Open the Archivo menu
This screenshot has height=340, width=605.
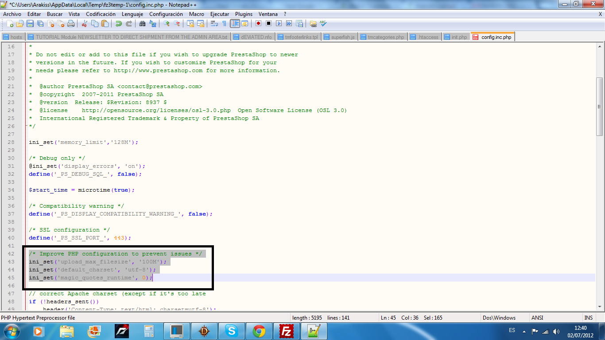12,14
